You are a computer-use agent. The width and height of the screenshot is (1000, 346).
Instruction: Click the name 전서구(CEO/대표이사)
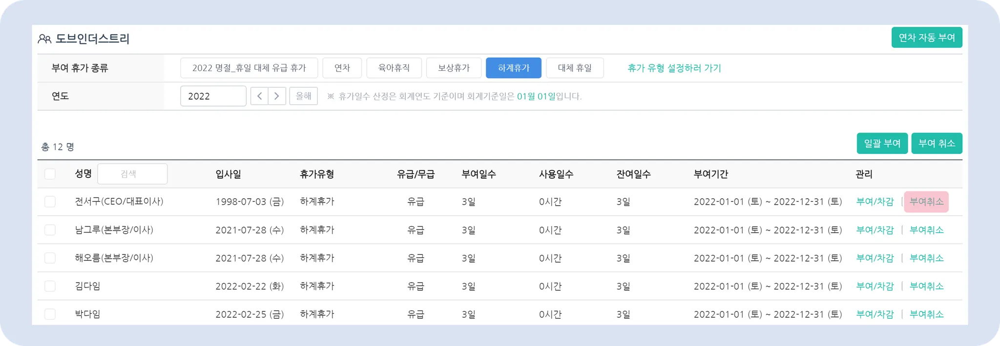pos(119,202)
